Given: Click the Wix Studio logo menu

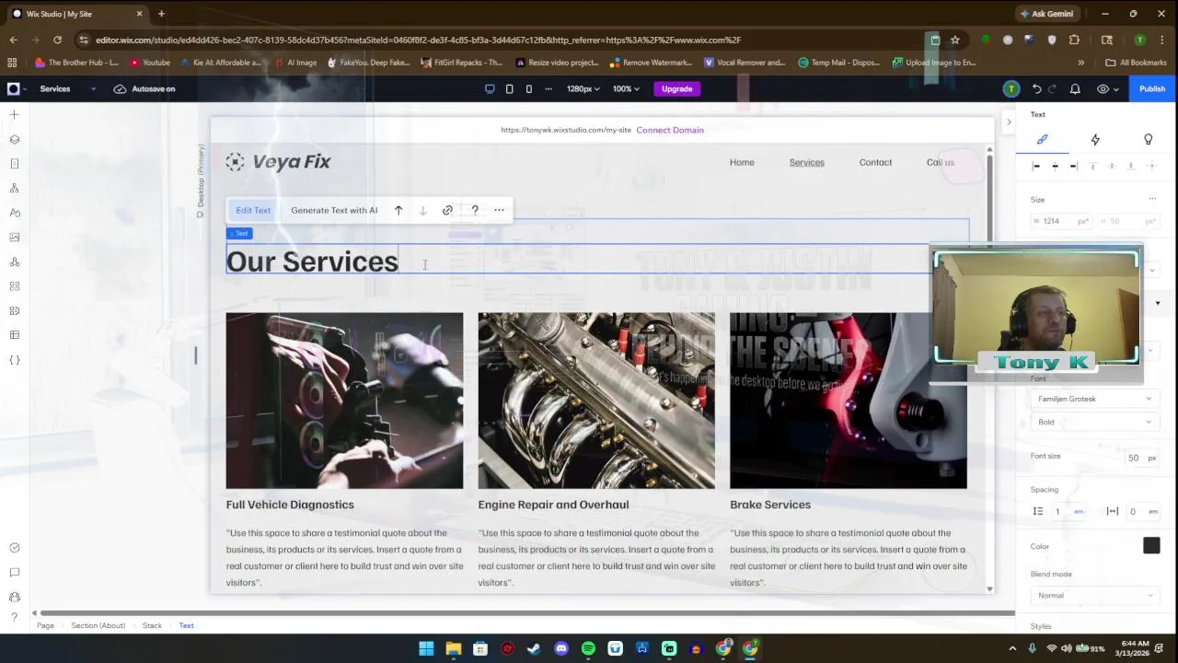Looking at the screenshot, I should (14, 88).
